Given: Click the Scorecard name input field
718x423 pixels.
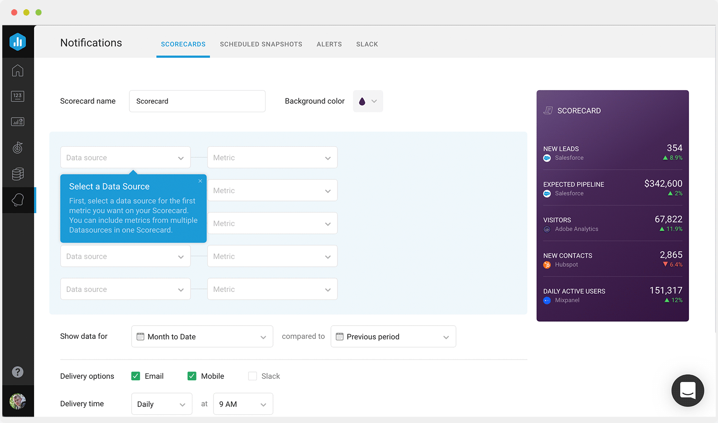Looking at the screenshot, I should point(197,101).
